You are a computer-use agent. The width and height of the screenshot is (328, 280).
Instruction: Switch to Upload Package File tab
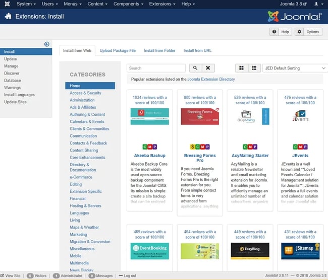coord(118,50)
